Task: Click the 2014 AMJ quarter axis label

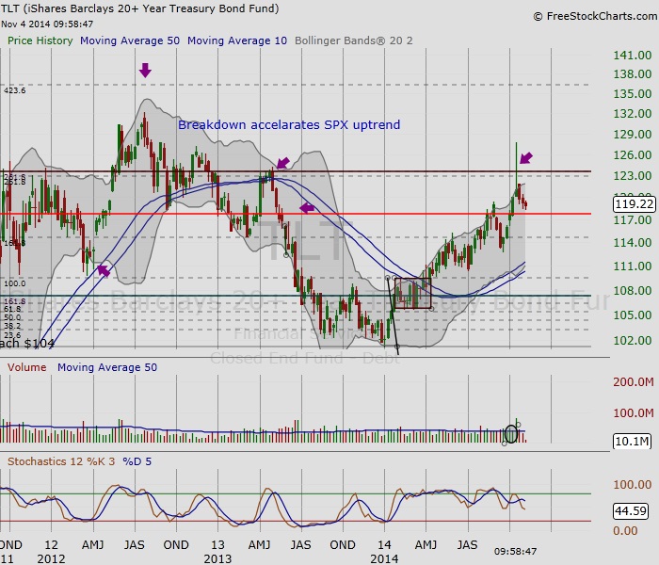Action: pos(426,545)
